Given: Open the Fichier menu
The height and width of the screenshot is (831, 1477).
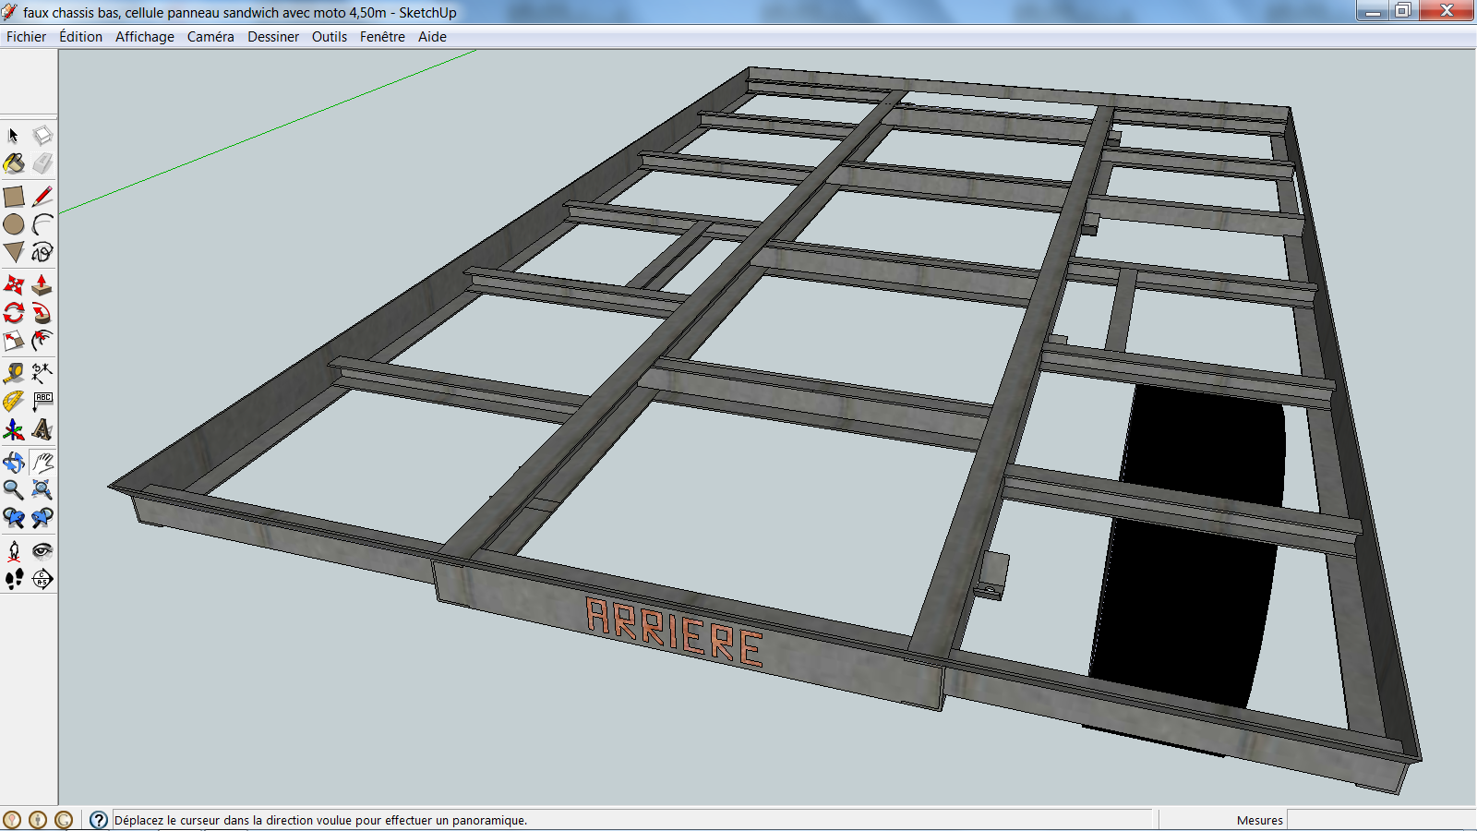Looking at the screenshot, I should coord(26,37).
